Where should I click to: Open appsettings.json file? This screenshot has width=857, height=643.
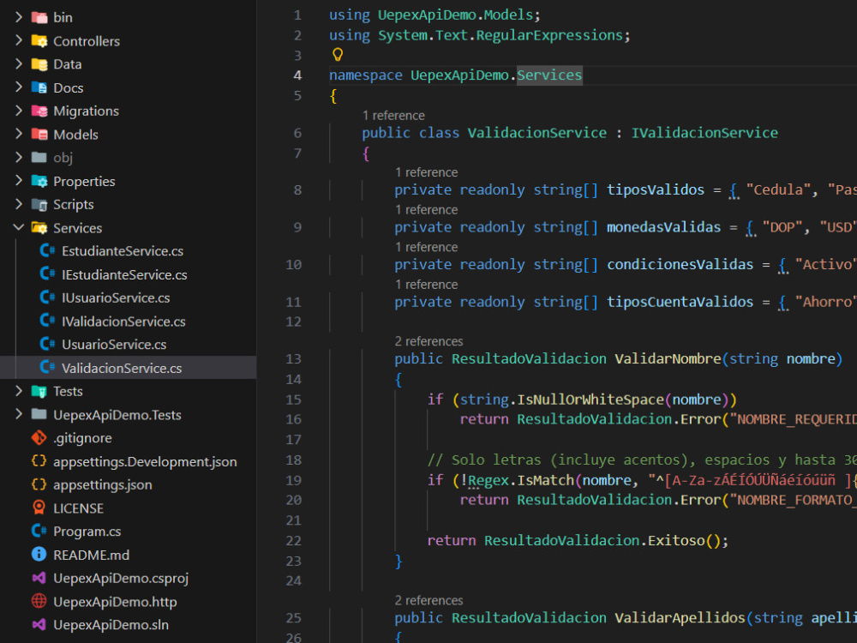coord(102,485)
